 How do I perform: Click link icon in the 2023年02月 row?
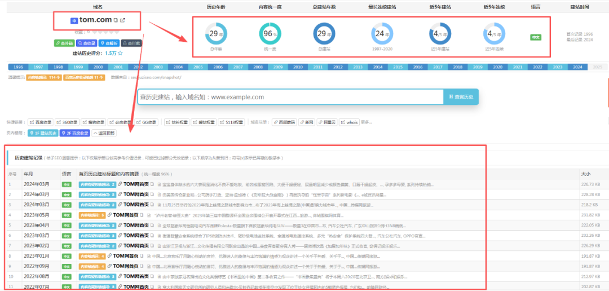coord(120,245)
